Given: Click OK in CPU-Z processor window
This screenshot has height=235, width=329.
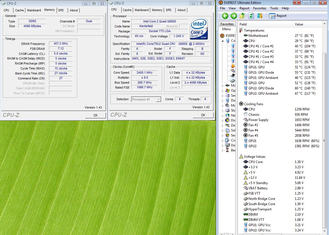Looking at the screenshot, I should coord(203,115).
